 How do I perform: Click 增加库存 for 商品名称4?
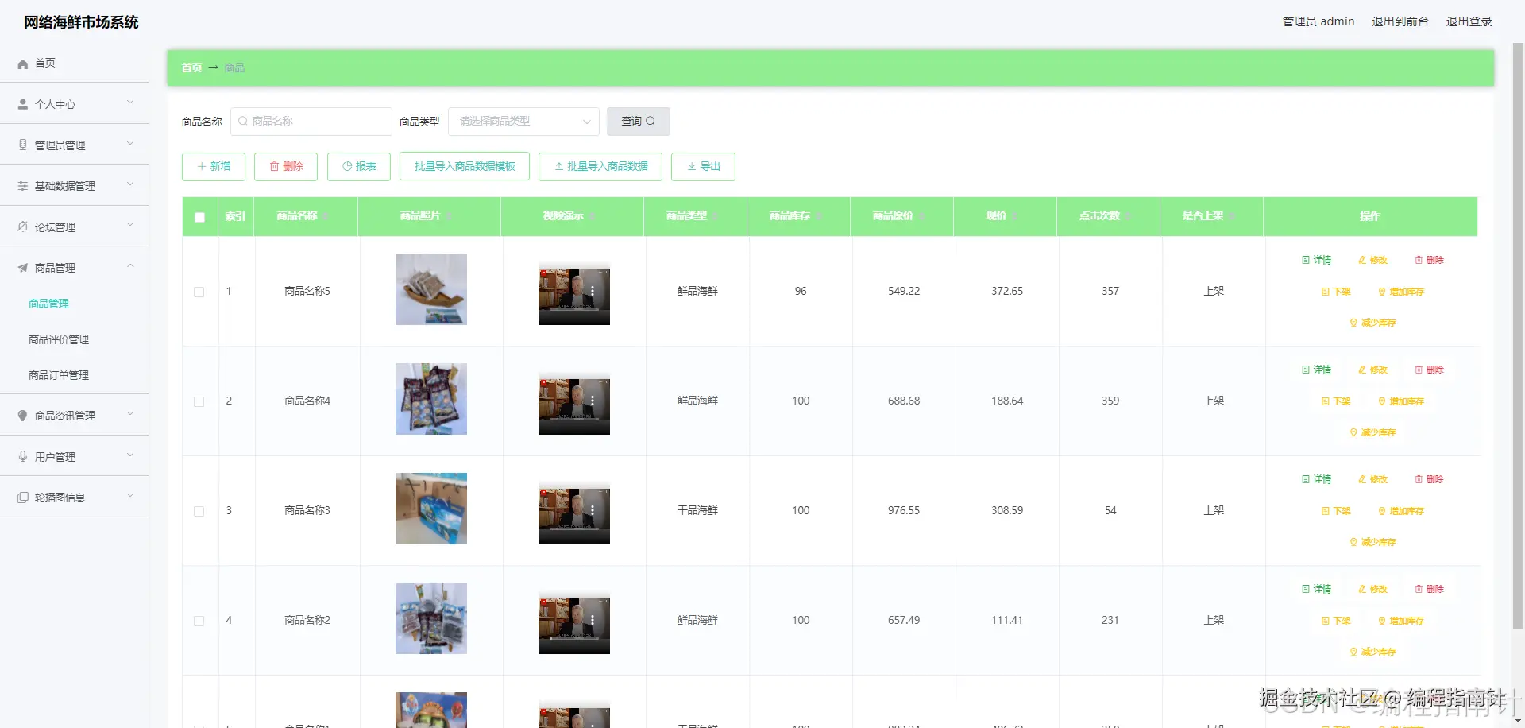(x=1401, y=401)
